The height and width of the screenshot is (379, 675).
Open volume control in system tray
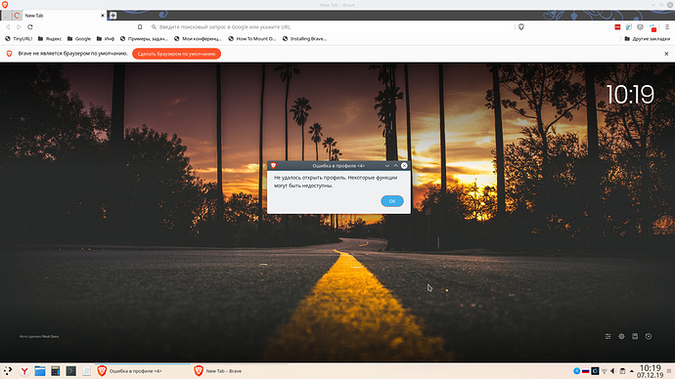[x=613, y=371]
